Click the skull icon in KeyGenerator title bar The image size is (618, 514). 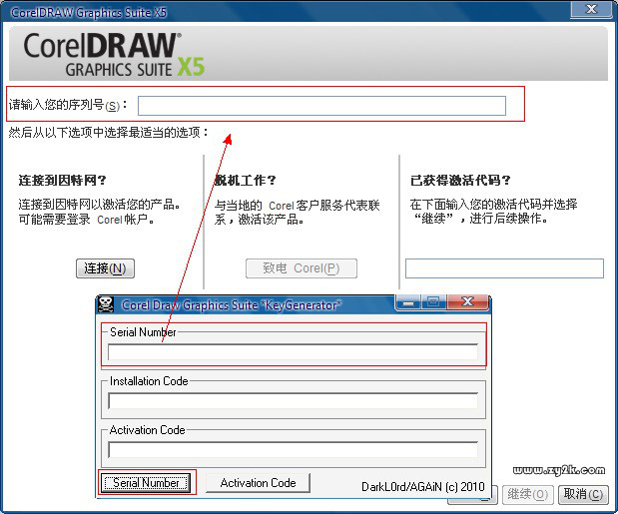(106, 304)
